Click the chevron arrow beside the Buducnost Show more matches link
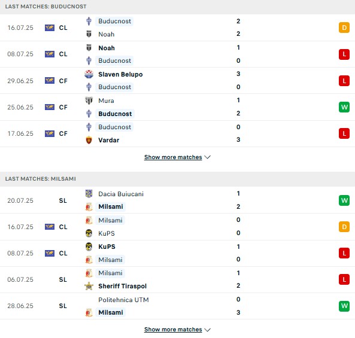 207,157
